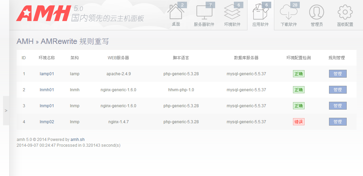363x176 pixels.
Task: Select the 应用软件 box icon
Action: (260, 14)
